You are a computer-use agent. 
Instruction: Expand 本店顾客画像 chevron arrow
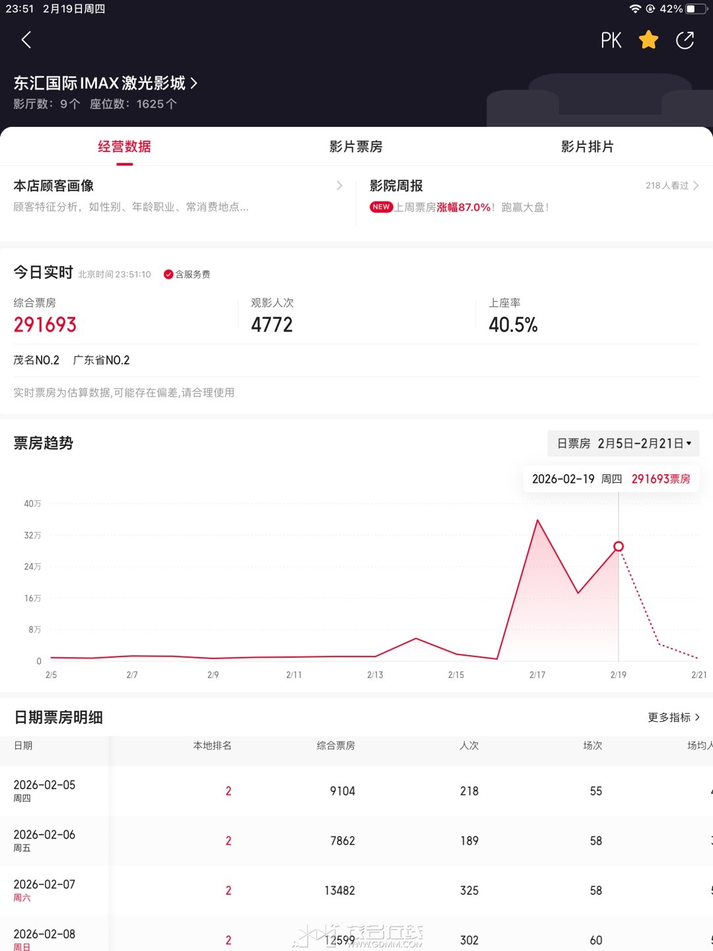coord(339,186)
